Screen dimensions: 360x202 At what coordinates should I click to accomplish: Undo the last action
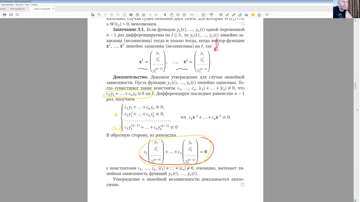(99, 15)
